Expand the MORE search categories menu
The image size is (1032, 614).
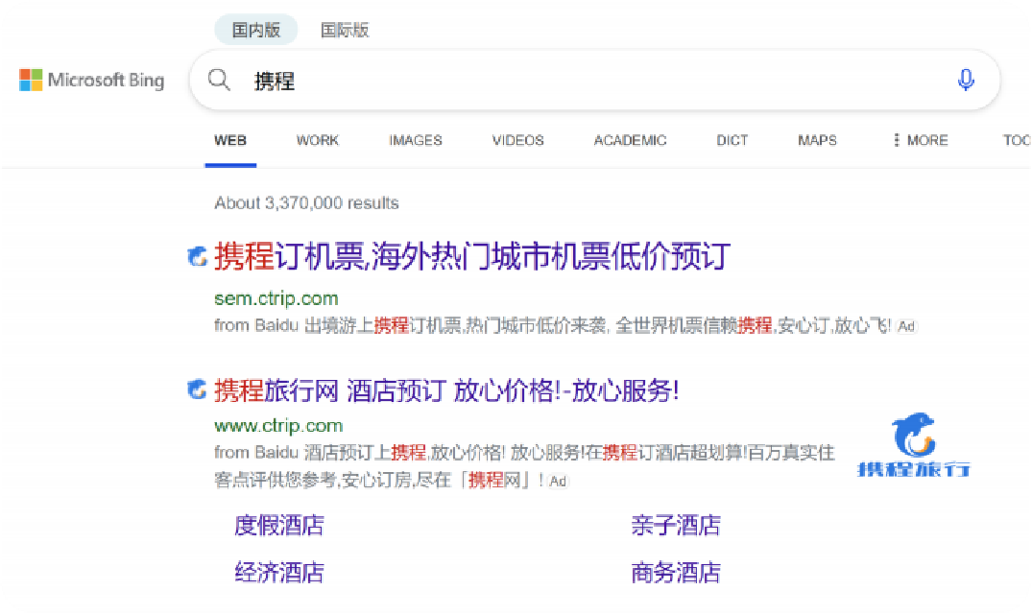(920, 140)
